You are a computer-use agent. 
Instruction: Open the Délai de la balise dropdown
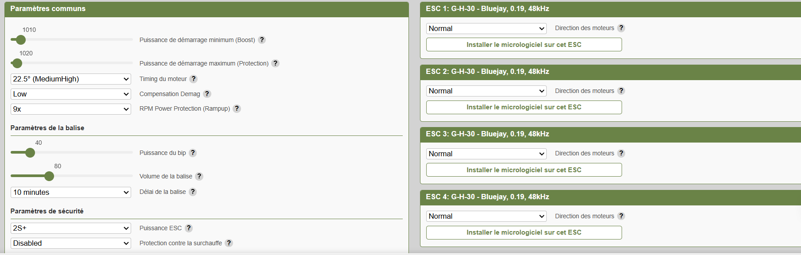tap(71, 193)
